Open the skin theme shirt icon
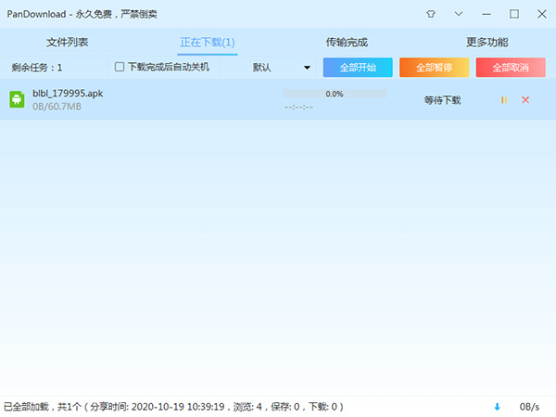 [x=431, y=14]
